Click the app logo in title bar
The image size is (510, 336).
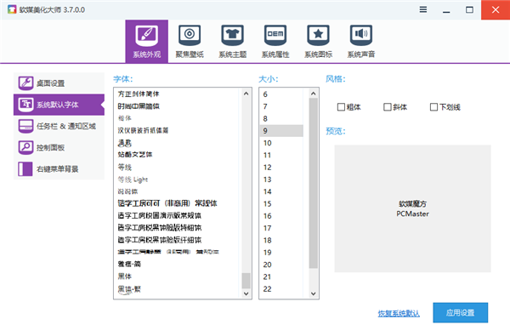[12, 9]
